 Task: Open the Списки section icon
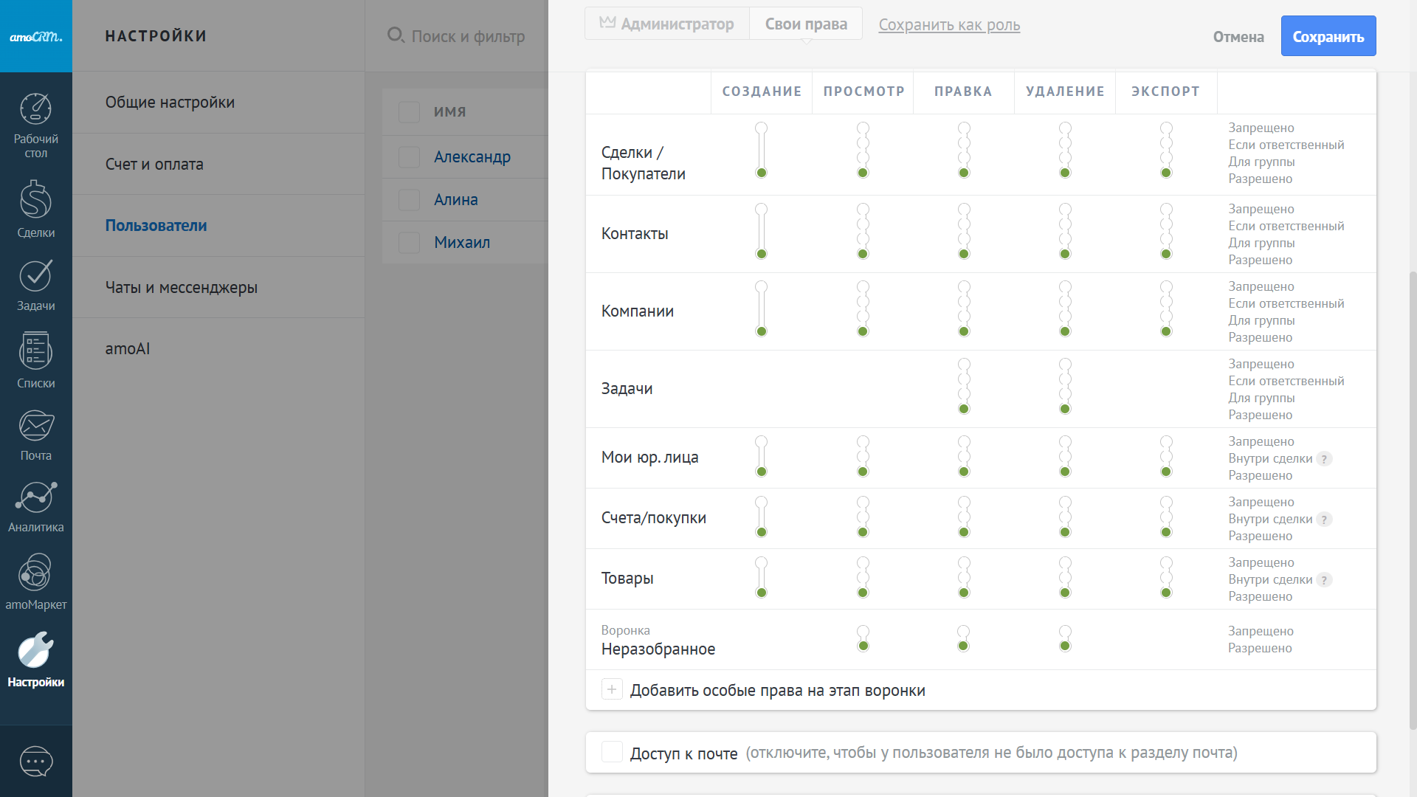(x=35, y=351)
